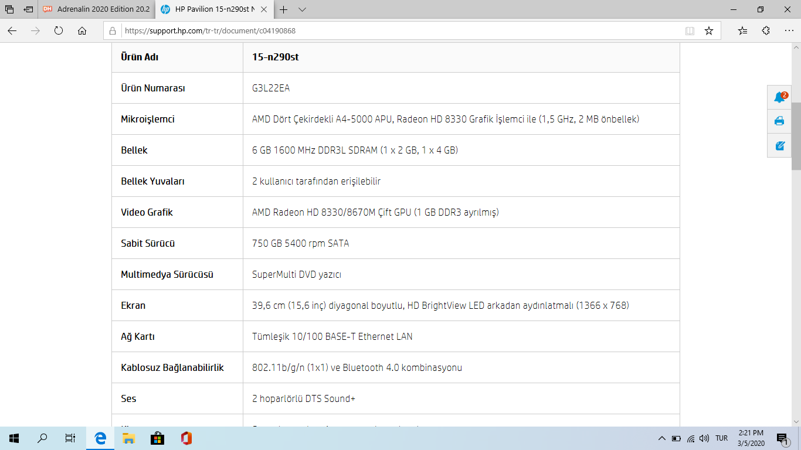The height and width of the screenshot is (450, 801).
Task: Click the SuperMulti DVD yazıcı value
Action: pyautogui.click(x=297, y=274)
